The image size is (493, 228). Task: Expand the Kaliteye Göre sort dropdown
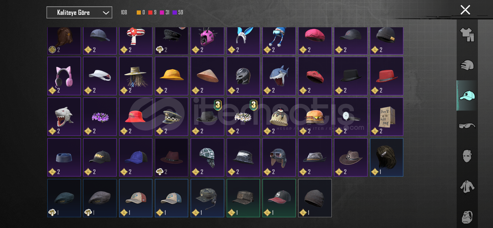click(x=79, y=12)
